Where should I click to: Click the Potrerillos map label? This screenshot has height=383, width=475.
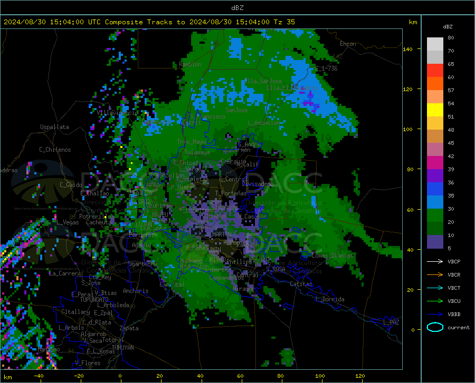point(97,217)
